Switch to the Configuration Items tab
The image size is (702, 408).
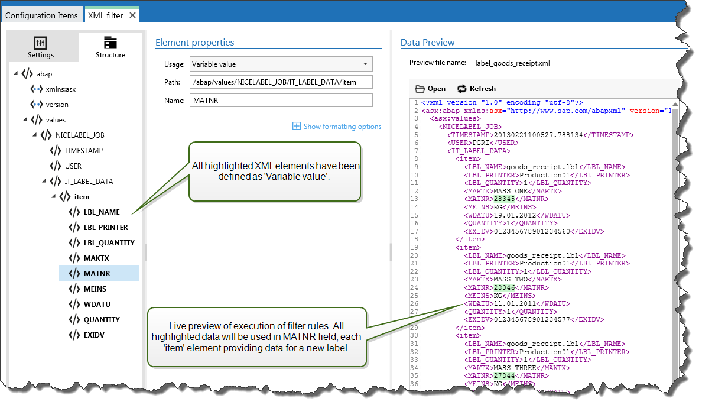point(41,15)
